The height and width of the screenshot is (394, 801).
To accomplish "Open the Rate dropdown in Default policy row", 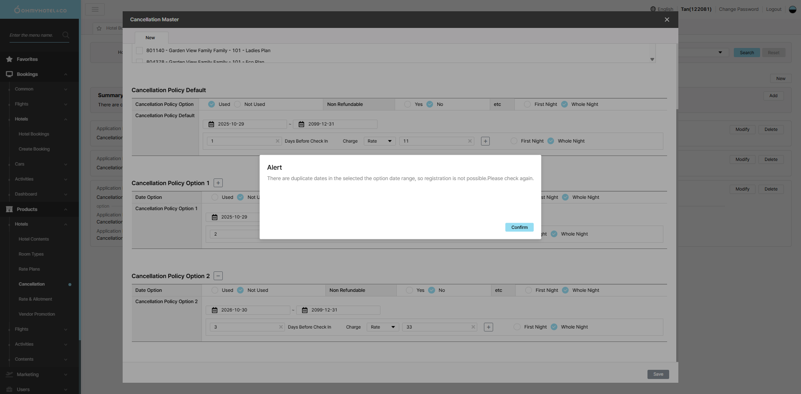I will click(380, 141).
